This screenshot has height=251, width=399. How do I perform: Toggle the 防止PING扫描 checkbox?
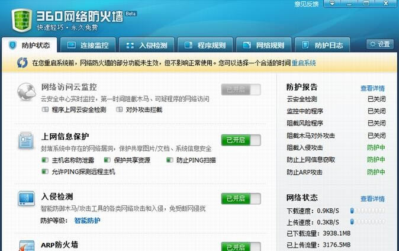tap(169, 160)
